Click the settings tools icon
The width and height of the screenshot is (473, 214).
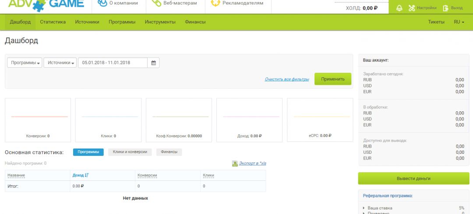click(412, 8)
